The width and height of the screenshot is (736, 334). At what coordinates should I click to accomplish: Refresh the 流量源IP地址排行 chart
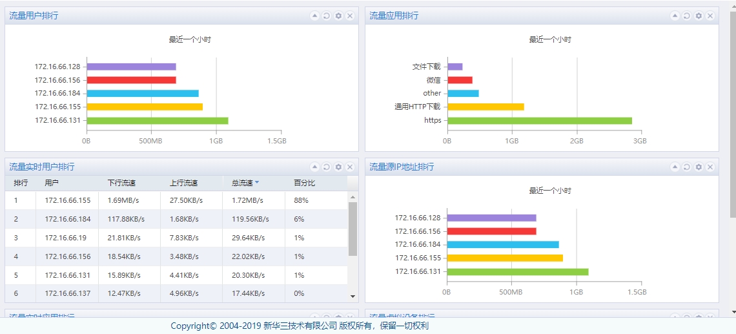[687, 167]
